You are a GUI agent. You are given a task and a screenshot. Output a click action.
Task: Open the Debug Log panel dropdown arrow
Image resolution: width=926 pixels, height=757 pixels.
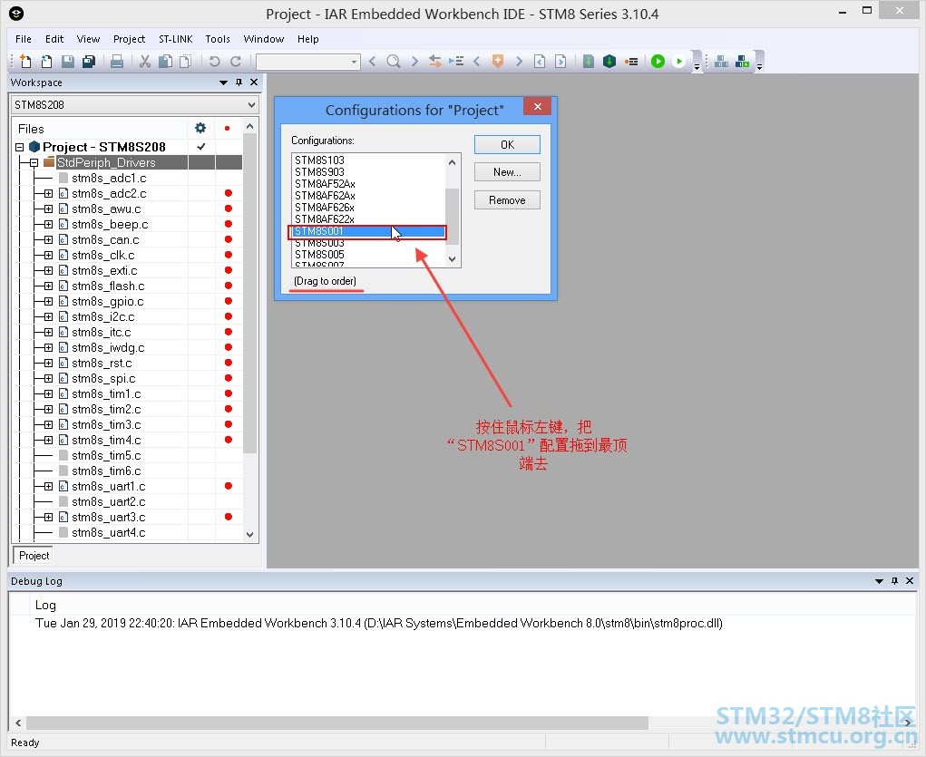point(879,581)
